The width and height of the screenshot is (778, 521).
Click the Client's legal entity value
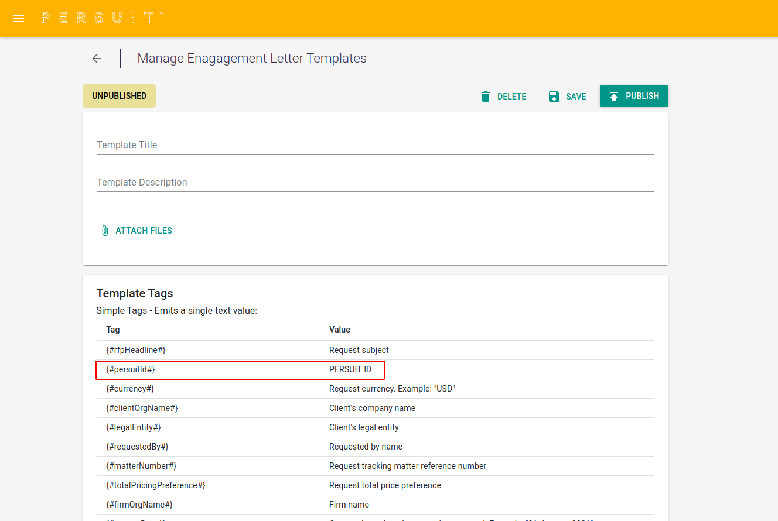pos(364,427)
